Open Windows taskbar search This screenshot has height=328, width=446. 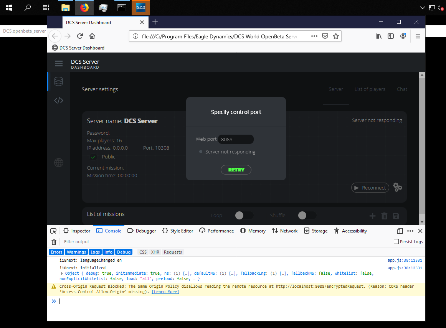tap(28, 8)
